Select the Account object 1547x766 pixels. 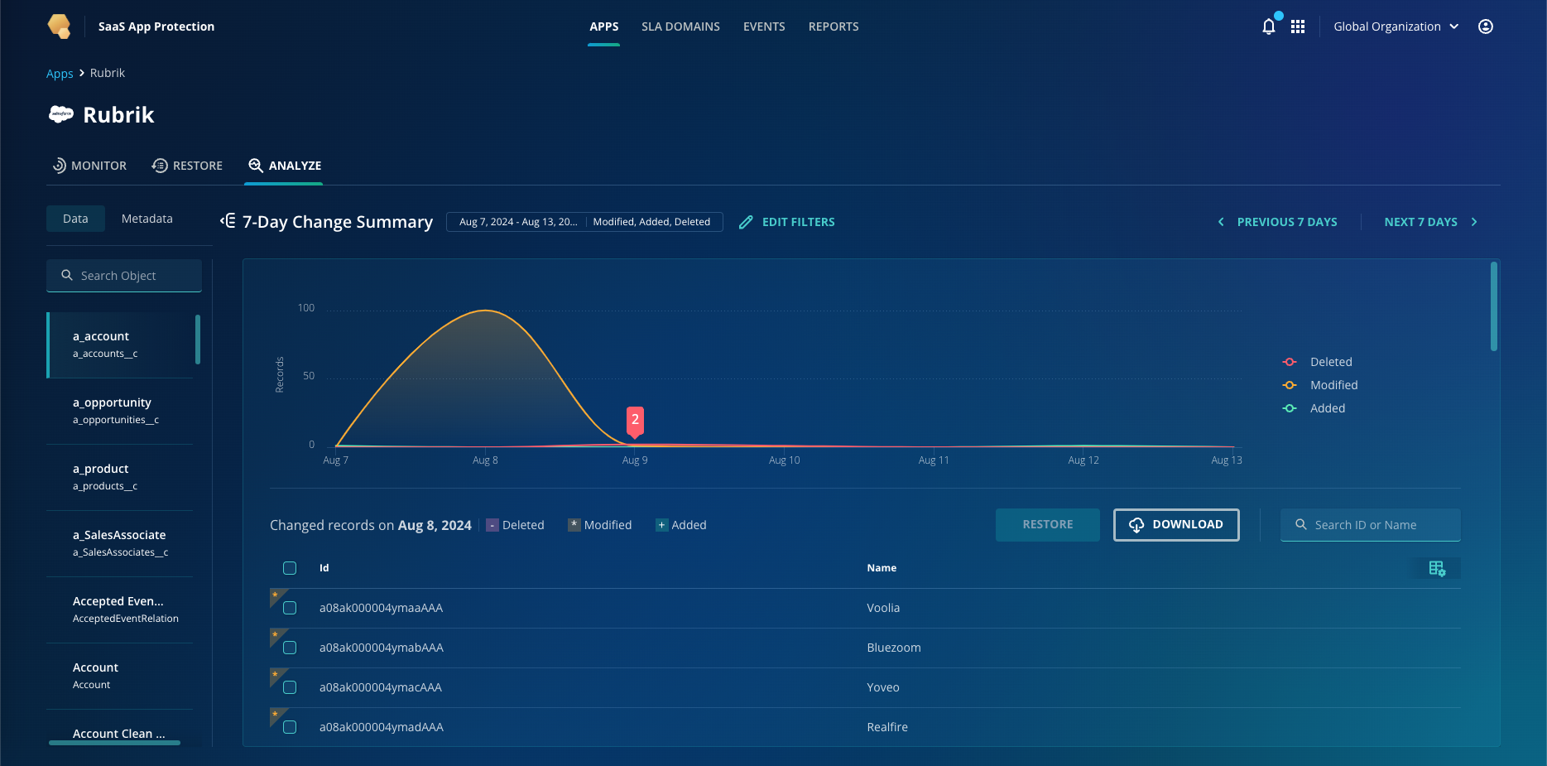coord(121,676)
